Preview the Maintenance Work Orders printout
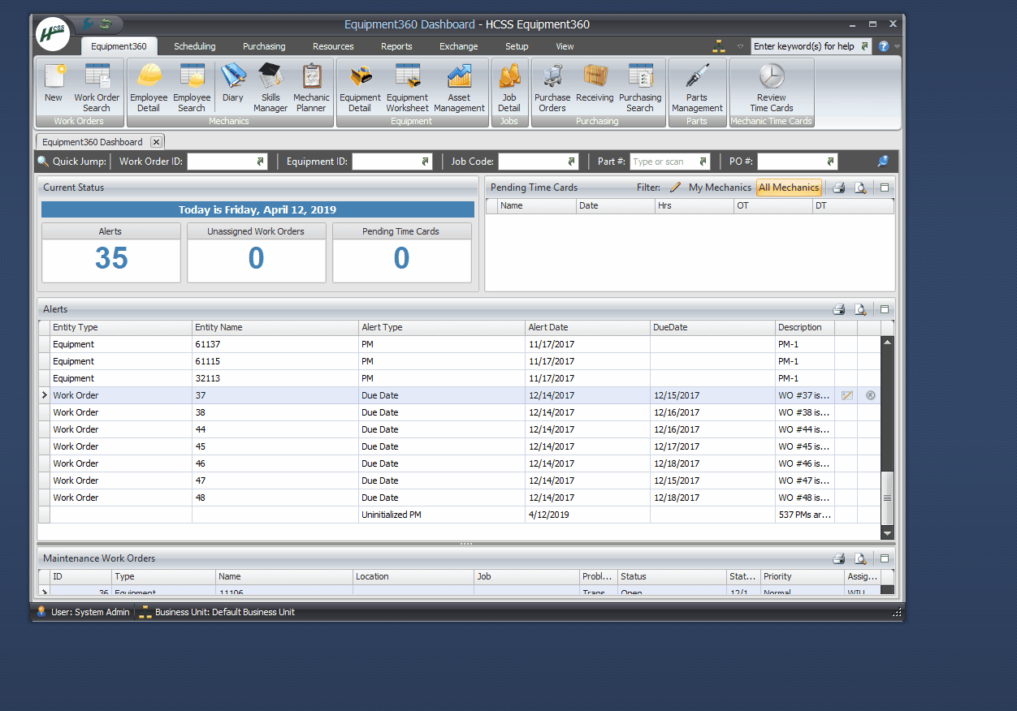The image size is (1017, 711). pos(860,558)
